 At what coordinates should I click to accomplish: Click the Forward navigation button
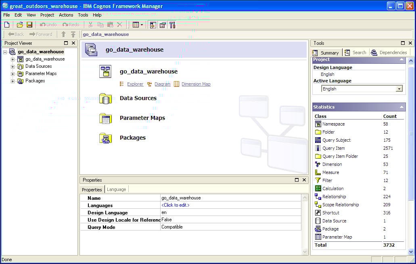tap(41, 34)
